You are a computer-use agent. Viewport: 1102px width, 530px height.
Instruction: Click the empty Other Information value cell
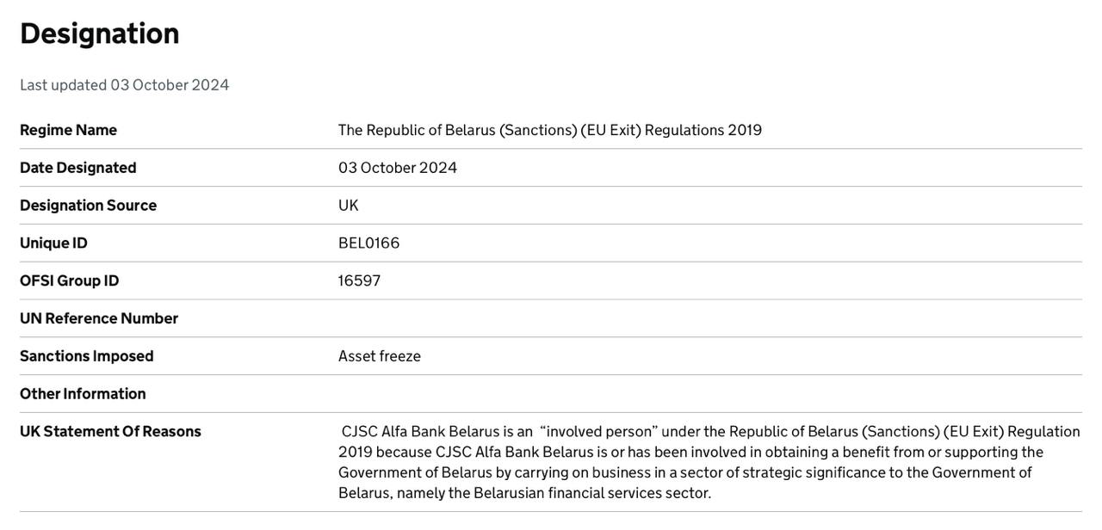pos(709,394)
